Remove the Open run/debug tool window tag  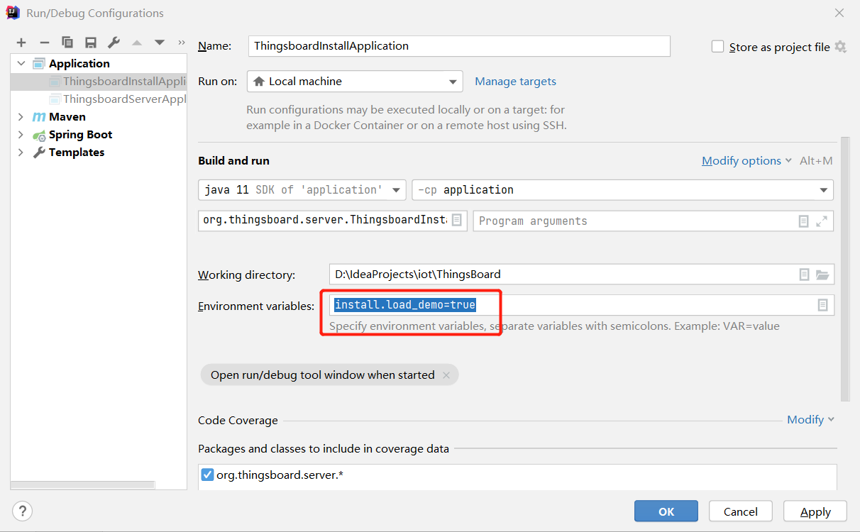click(446, 375)
